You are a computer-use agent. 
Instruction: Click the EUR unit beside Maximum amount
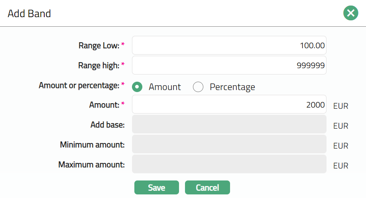(x=341, y=166)
